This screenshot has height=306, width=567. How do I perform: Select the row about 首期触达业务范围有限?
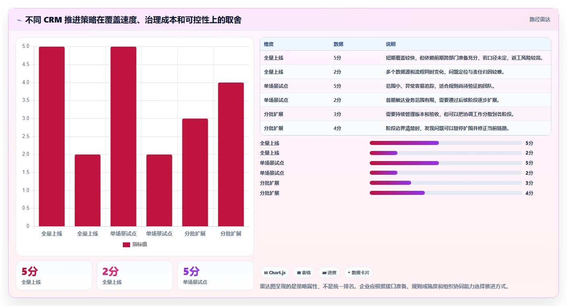pos(406,100)
